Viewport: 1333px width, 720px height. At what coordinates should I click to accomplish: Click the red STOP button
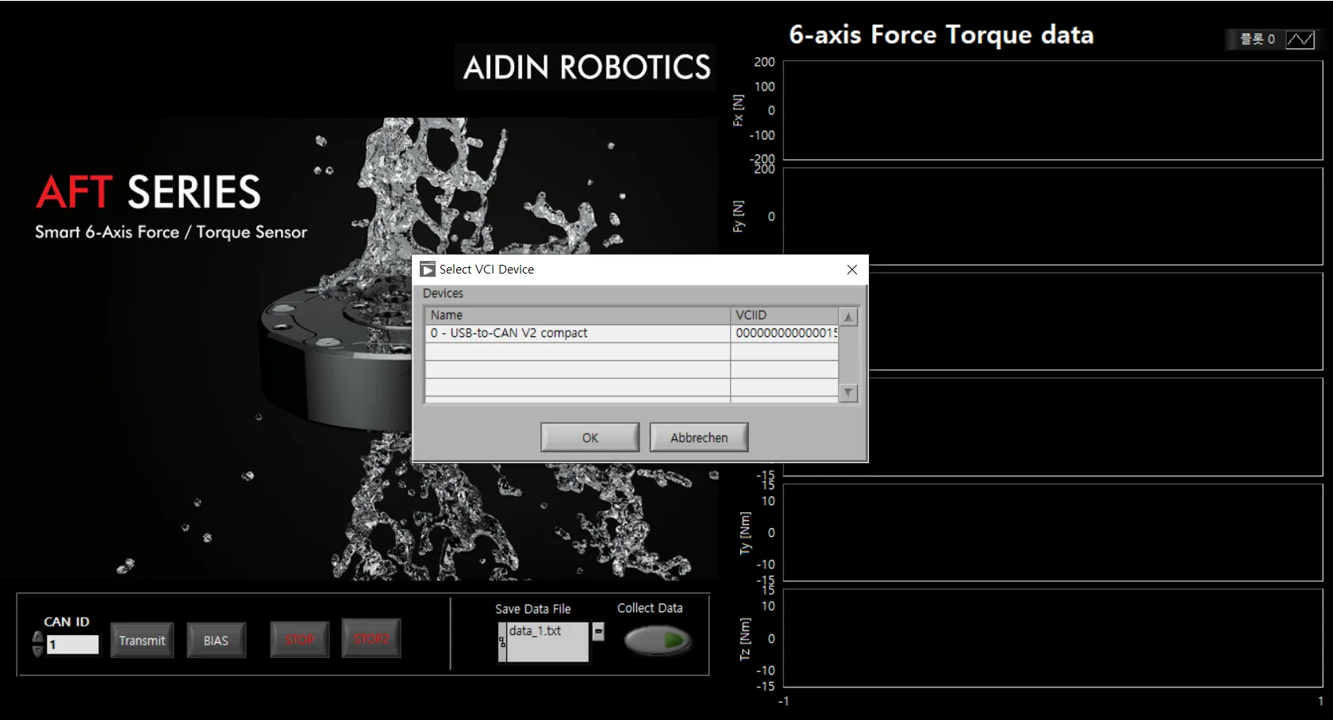(x=300, y=639)
